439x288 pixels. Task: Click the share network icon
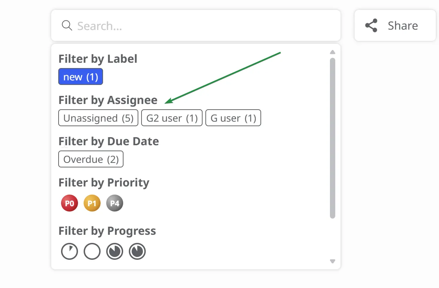371,26
